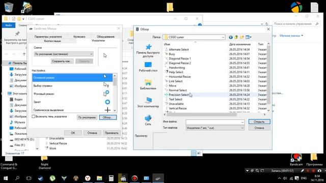Open Calculator from the taskbar
The image size is (326, 183).
(x=111, y=178)
